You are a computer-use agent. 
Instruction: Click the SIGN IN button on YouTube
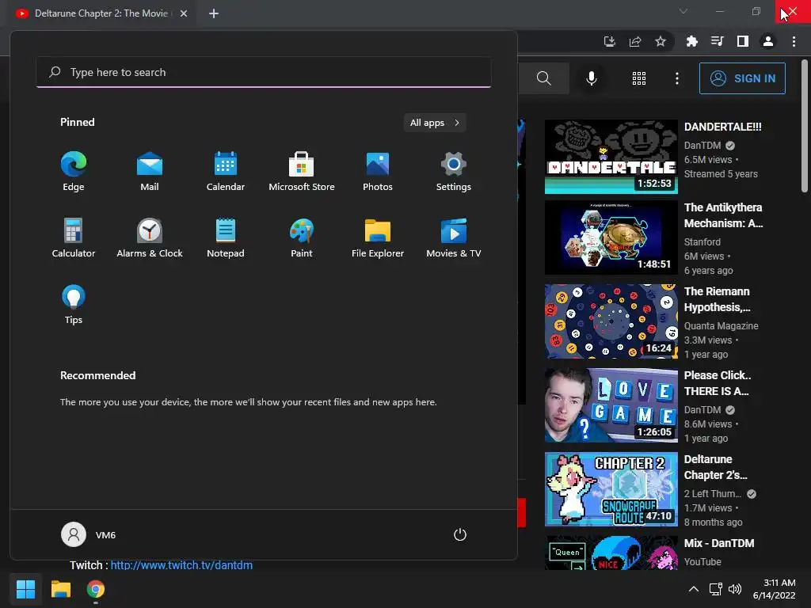click(x=742, y=78)
